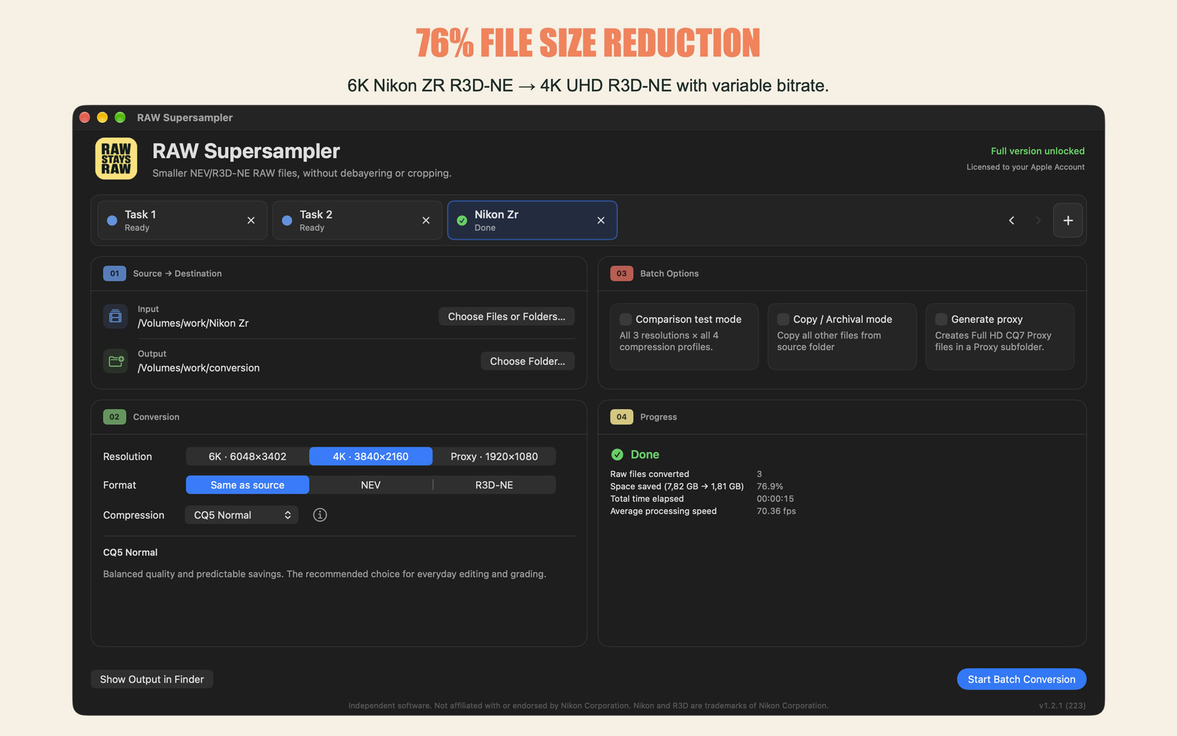The image size is (1177, 736).
Task: Switch to the Task 1 tab
Action: tap(182, 220)
